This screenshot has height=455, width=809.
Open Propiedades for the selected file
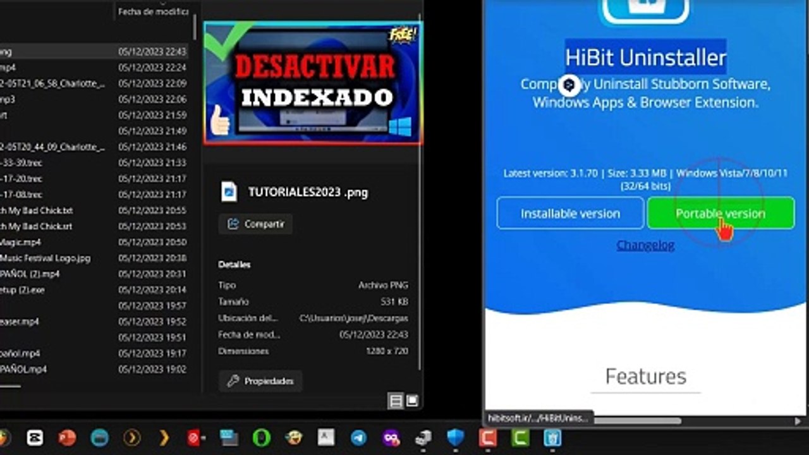tap(260, 381)
